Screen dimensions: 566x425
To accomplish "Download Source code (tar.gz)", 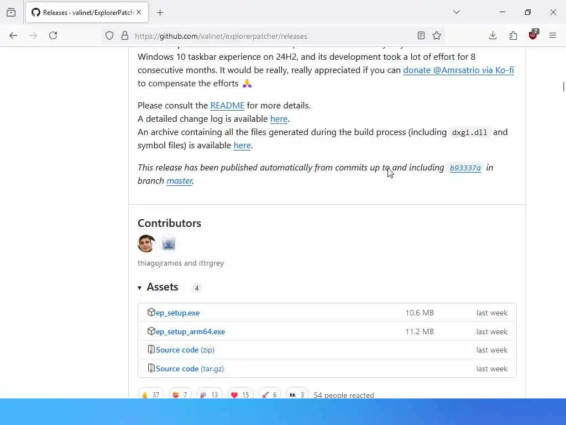I will 190,369.
